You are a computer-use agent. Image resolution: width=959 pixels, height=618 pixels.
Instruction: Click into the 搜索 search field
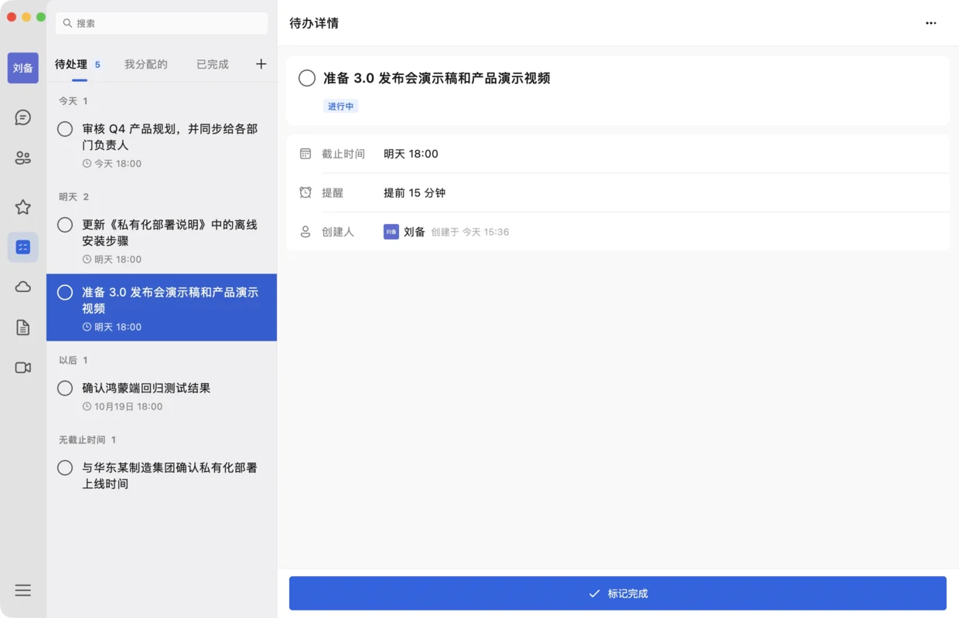click(162, 23)
